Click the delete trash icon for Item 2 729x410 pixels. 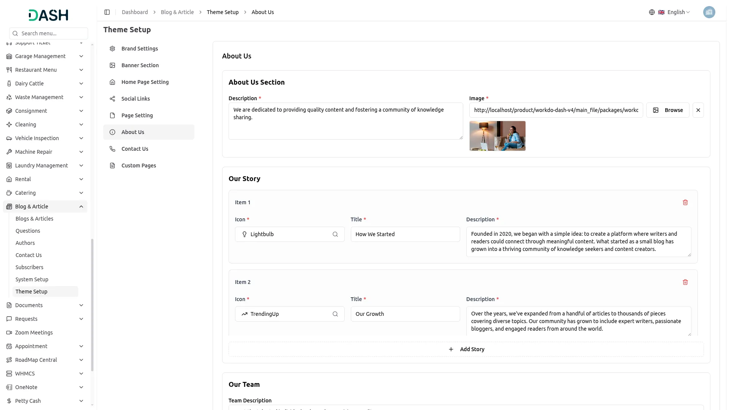(685, 282)
